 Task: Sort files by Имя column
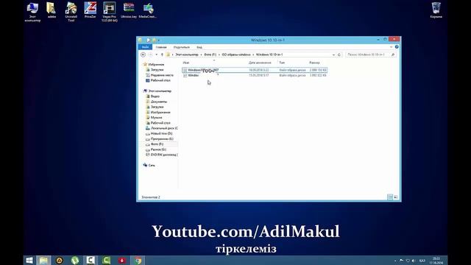tap(186, 63)
